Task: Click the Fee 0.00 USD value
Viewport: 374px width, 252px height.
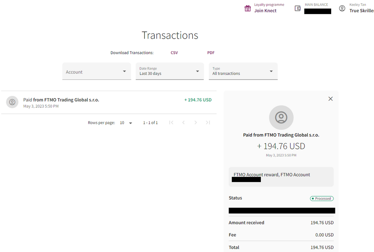Action: click(325, 235)
